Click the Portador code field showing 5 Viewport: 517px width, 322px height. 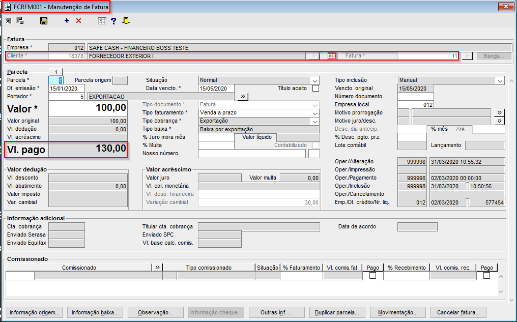tap(67, 97)
